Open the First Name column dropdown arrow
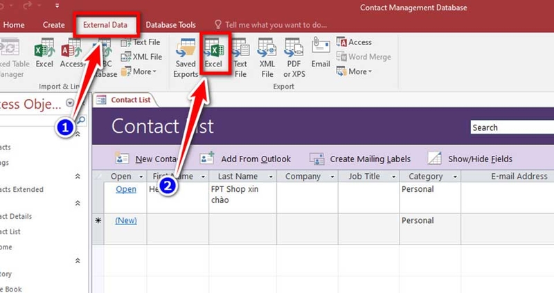The width and height of the screenshot is (554, 293). pos(203,177)
